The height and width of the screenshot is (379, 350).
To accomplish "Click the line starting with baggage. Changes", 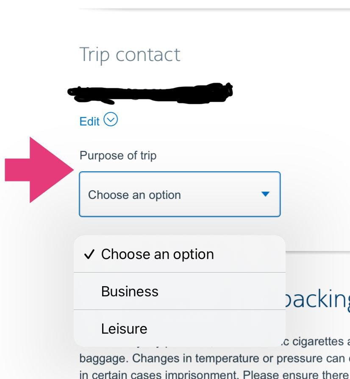I will pyautogui.click(x=212, y=358).
